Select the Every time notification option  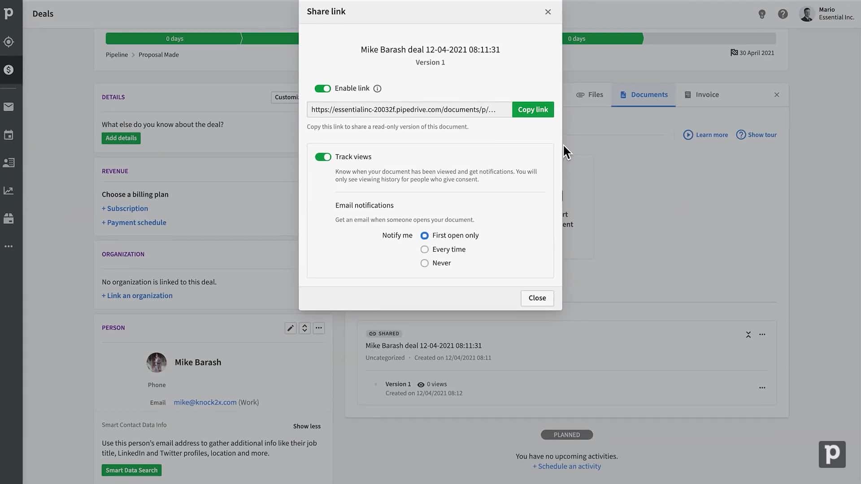tap(424, 249)
